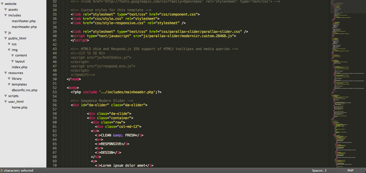The height and width of the screenshot is (173, 366).
Task: Select the templates folder label
Action: pyautogui.click(x=19, y=84)
